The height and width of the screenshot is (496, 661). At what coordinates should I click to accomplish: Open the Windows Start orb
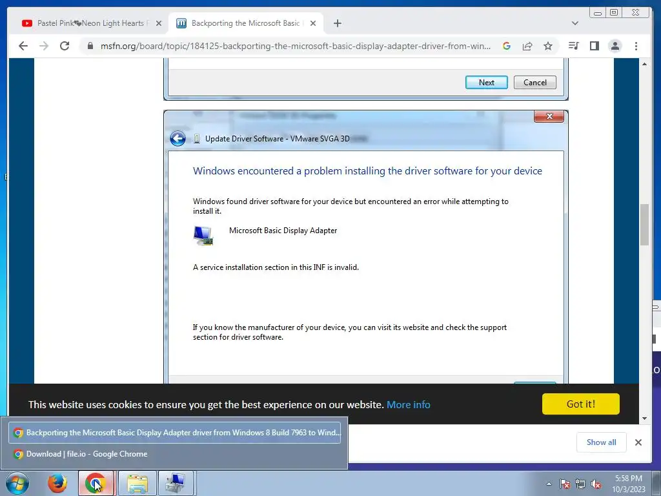pos(17,483)
